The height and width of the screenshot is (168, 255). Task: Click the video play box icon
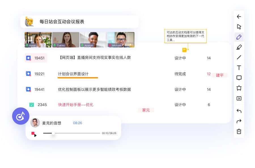[x=239, y=98]
